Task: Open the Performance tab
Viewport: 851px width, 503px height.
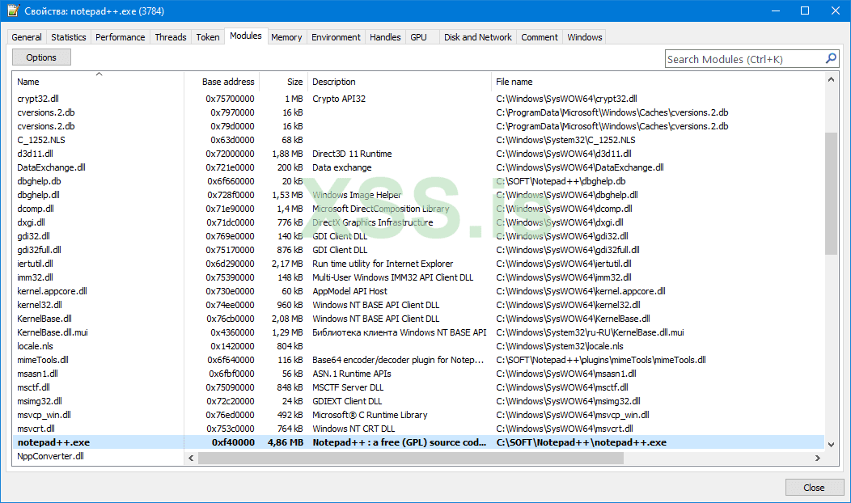Action: (x=120, y=37)
